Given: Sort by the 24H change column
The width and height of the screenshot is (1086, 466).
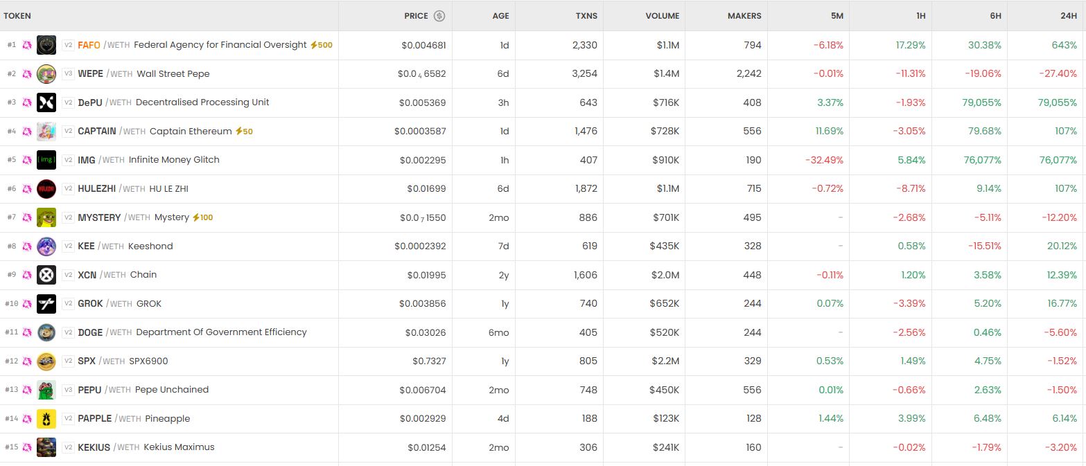Looking at the screenshot, I should (x=1068, y=16).
